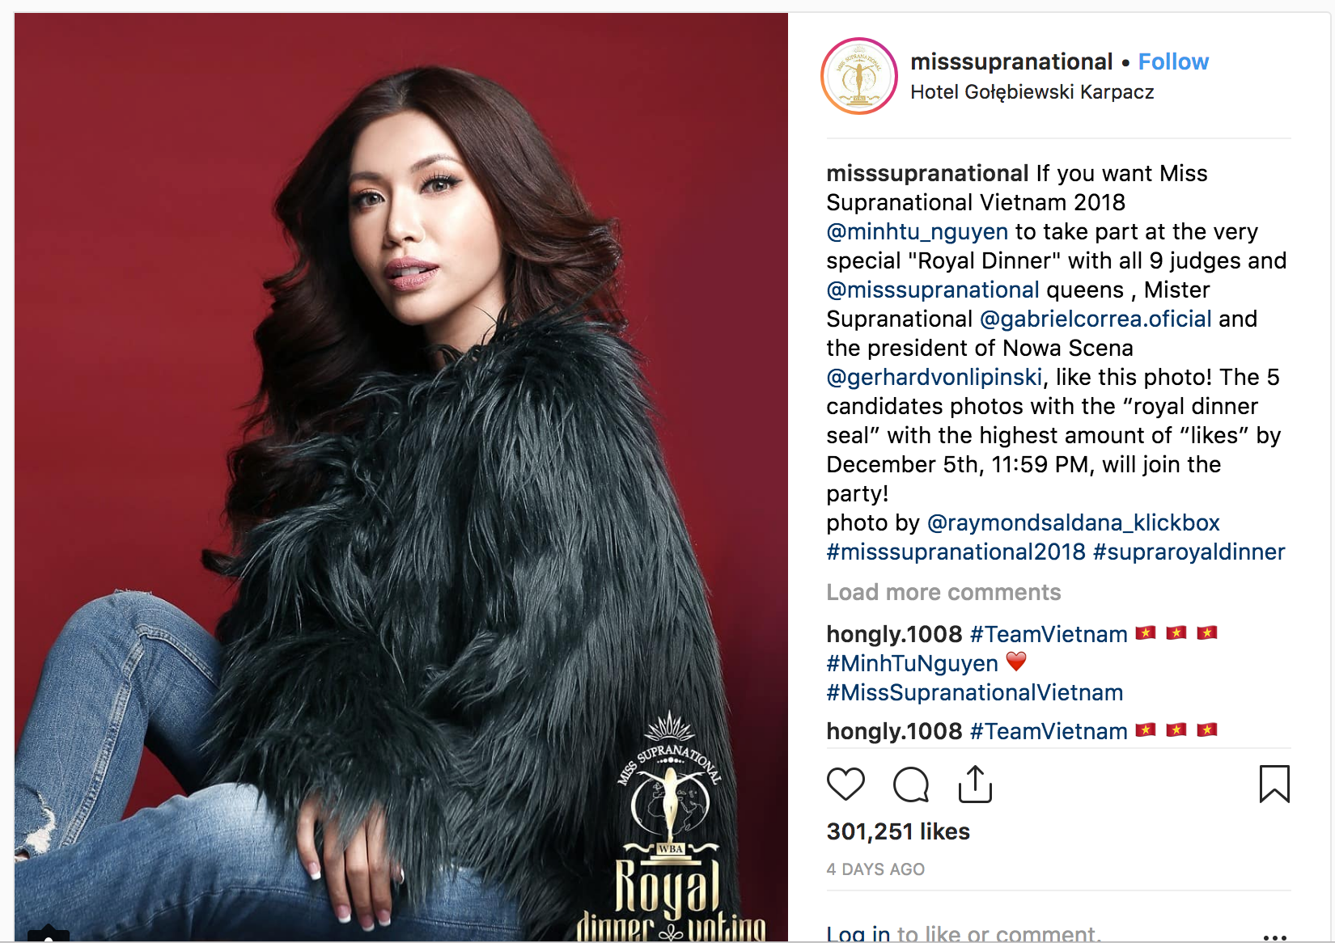Screen dimensions: 1335x943
Task: Open the main post photo
Action: click(x=401, y=477)
